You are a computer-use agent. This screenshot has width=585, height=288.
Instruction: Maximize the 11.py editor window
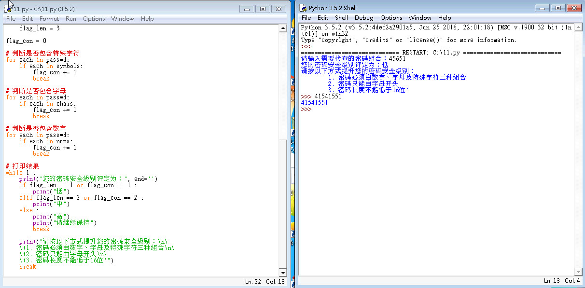(263, 9)
